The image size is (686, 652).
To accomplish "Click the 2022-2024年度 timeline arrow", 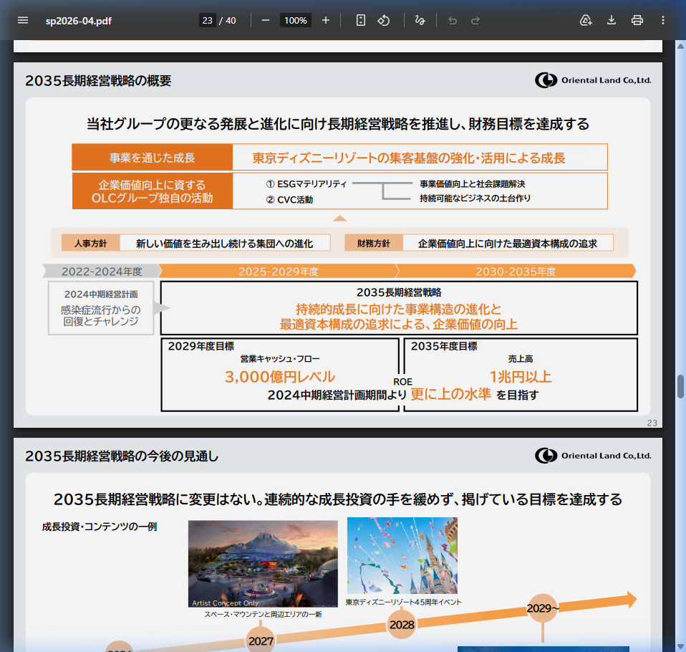I will [x=102, y=271].
